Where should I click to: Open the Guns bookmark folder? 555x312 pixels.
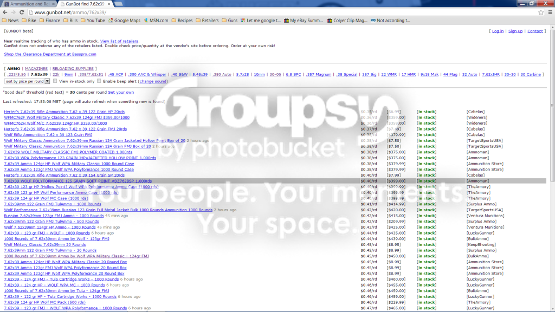[229, 21]
